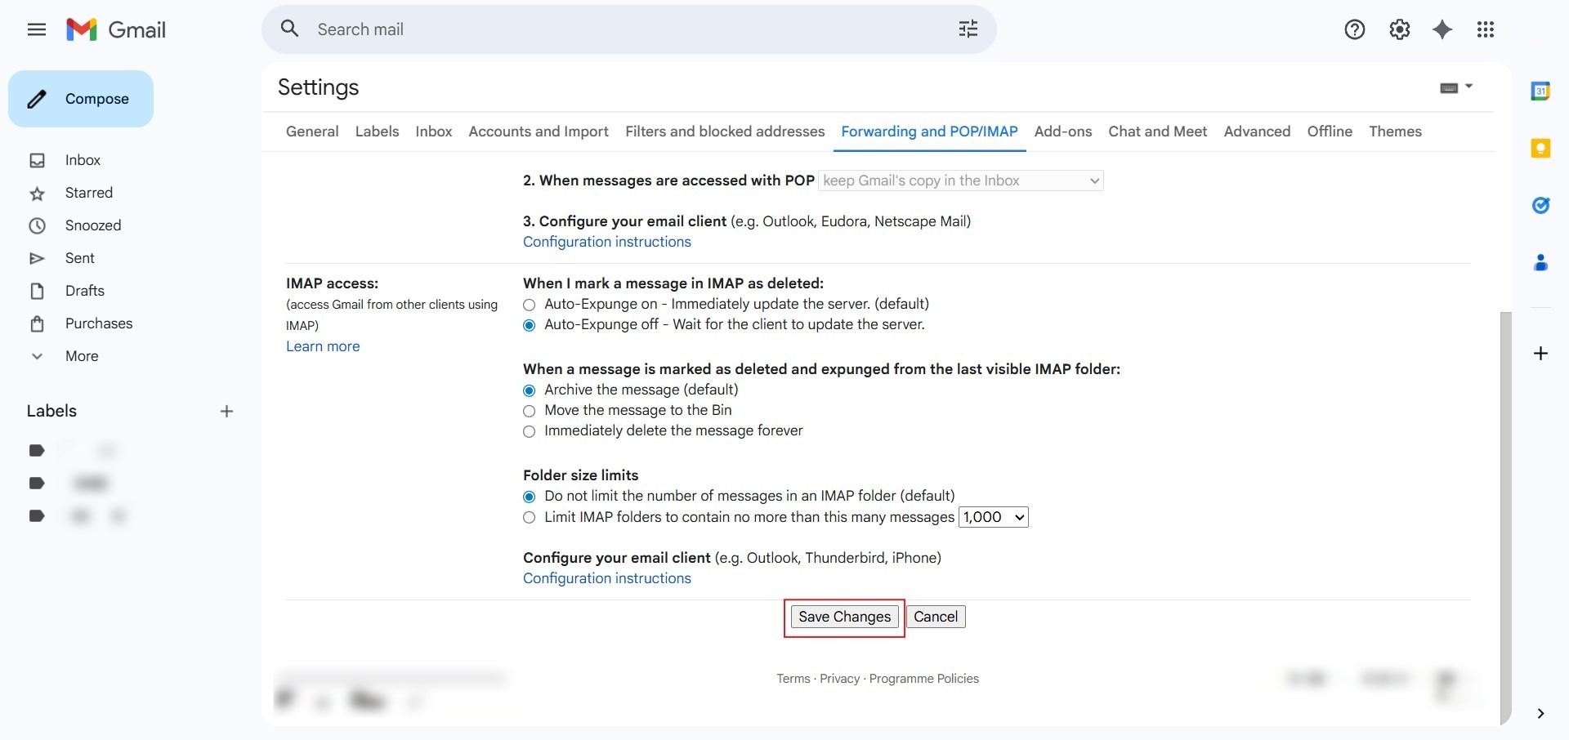Select Limit IMAP folders radio option

pos(530,518)
